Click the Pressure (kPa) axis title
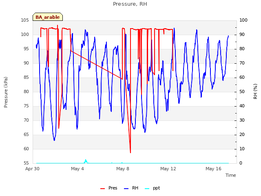 click(x=6, y=92)
